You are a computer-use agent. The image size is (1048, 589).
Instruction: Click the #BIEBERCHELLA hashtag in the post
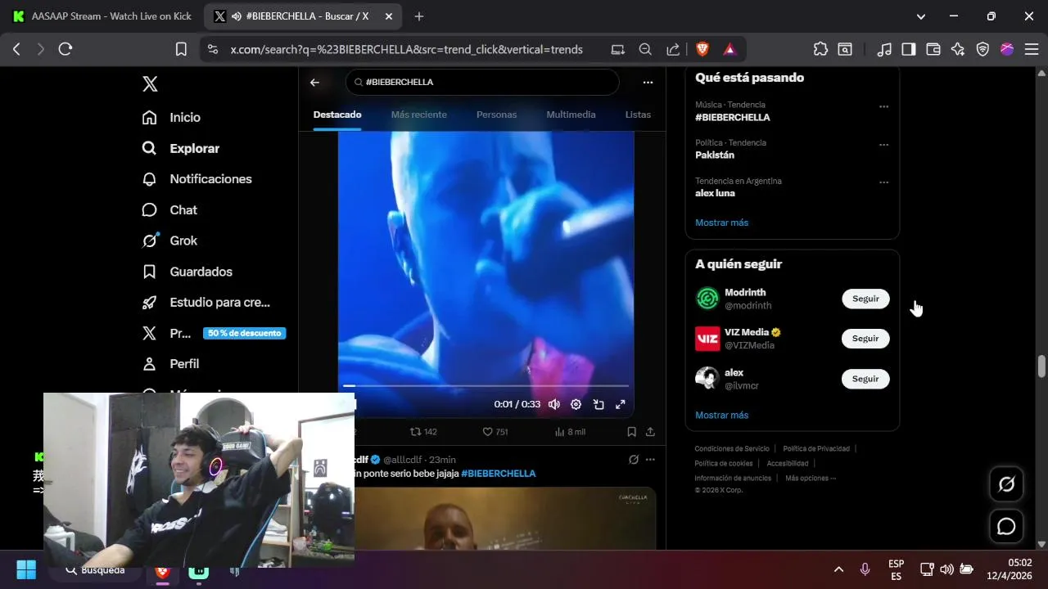(x=498, y=474)
